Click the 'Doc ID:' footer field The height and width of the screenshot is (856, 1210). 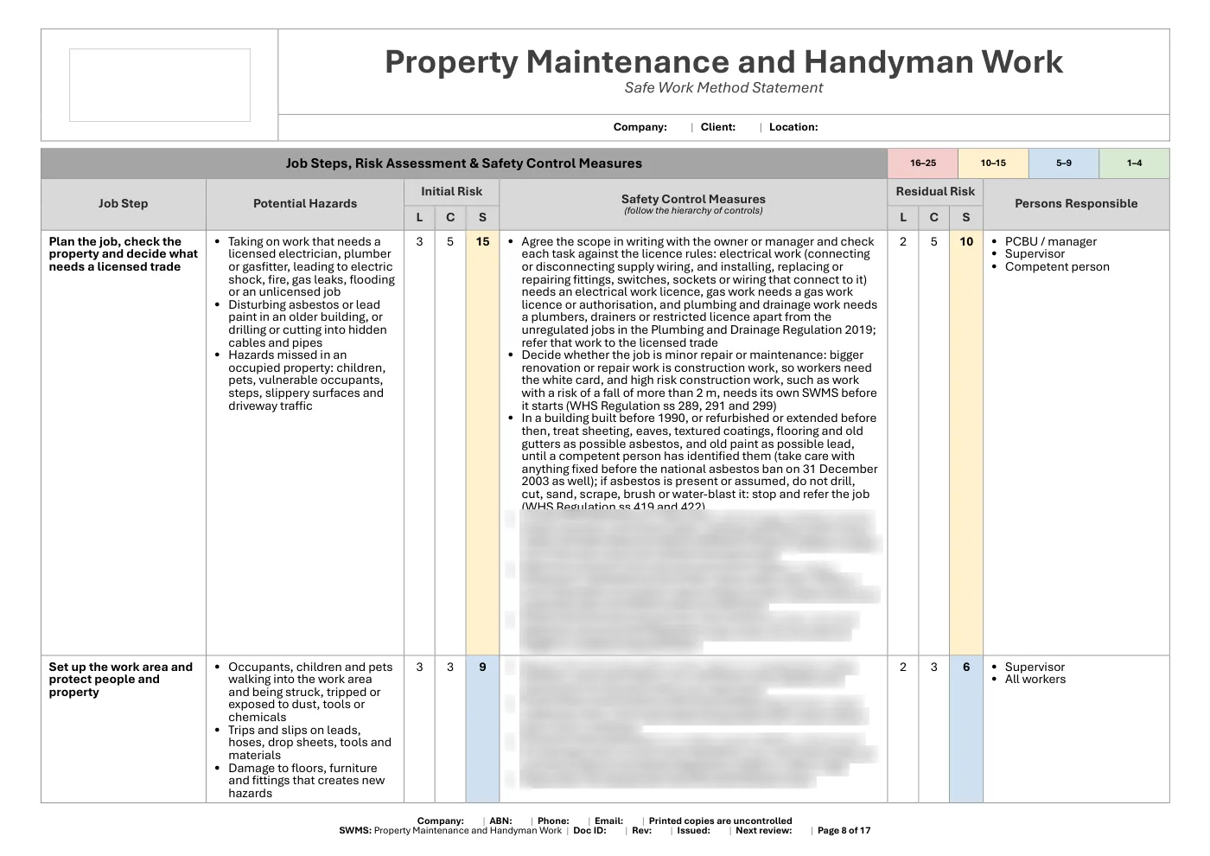(x=590, y=831)
